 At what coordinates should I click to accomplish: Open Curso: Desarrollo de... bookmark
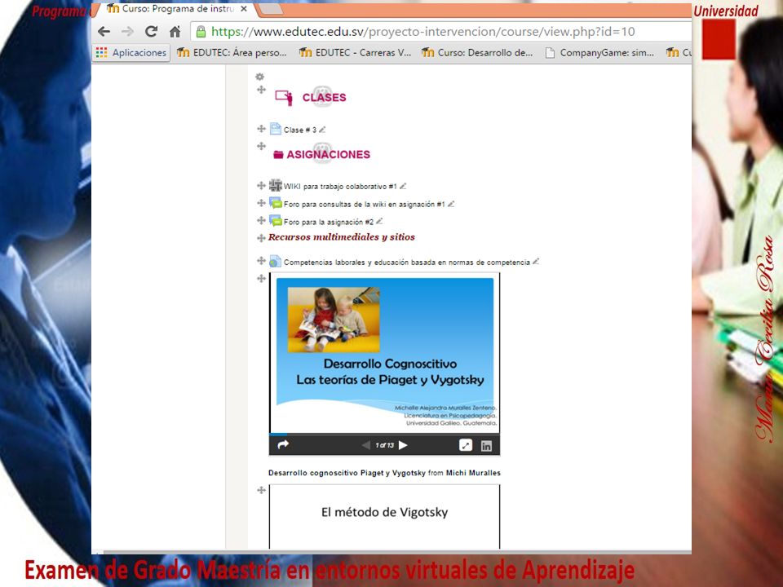click(477, 52)
